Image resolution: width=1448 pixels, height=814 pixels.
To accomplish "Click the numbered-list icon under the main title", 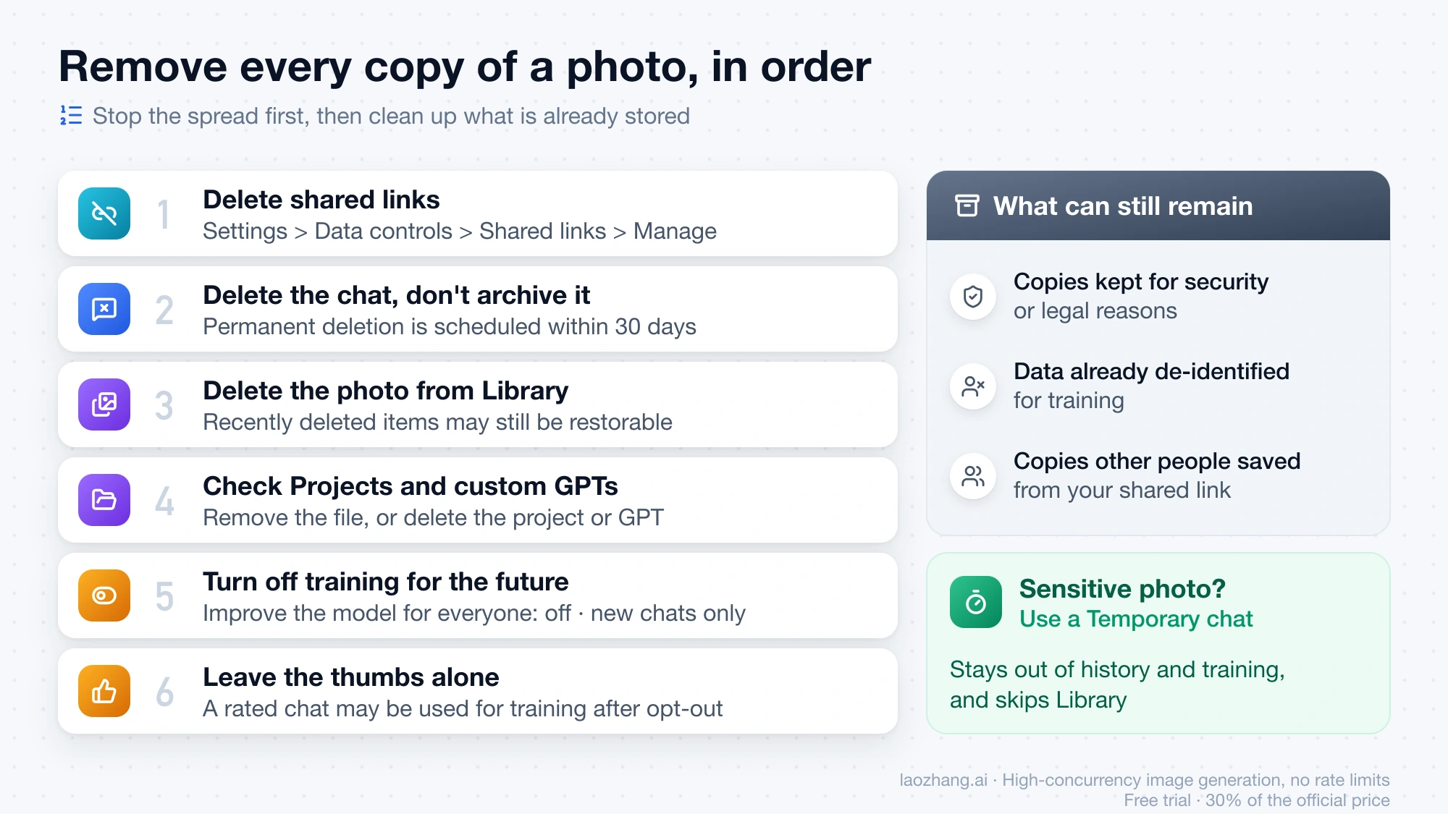I will click(71, 115).
